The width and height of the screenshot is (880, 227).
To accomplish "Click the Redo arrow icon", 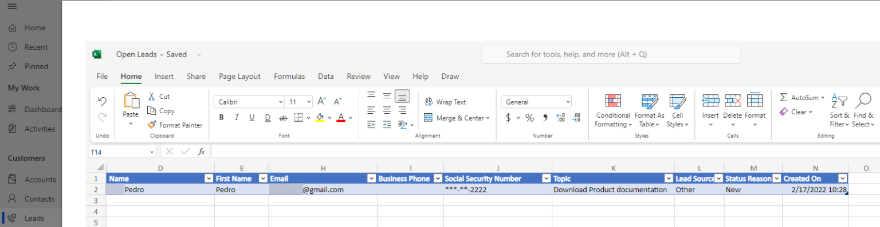I will (x=102, y=117).
